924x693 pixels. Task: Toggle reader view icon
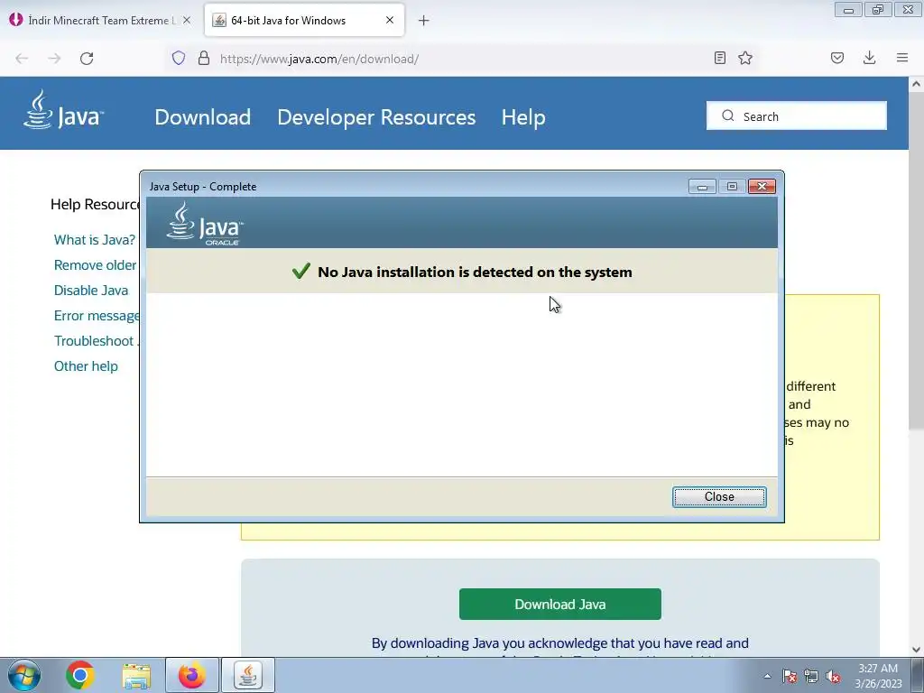(719, 58)
